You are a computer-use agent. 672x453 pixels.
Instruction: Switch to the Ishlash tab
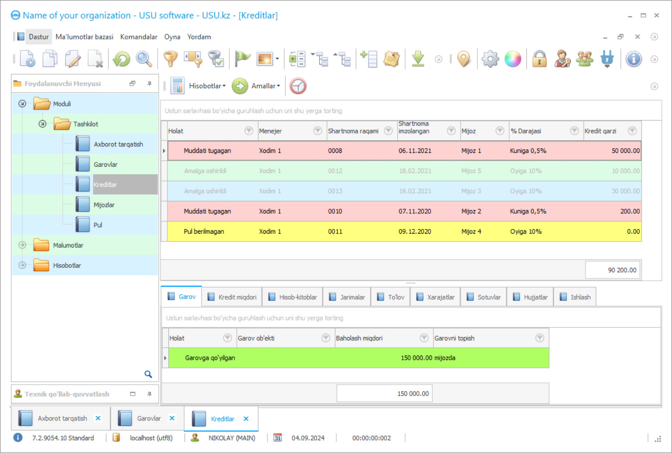click(x=575, y=297)
